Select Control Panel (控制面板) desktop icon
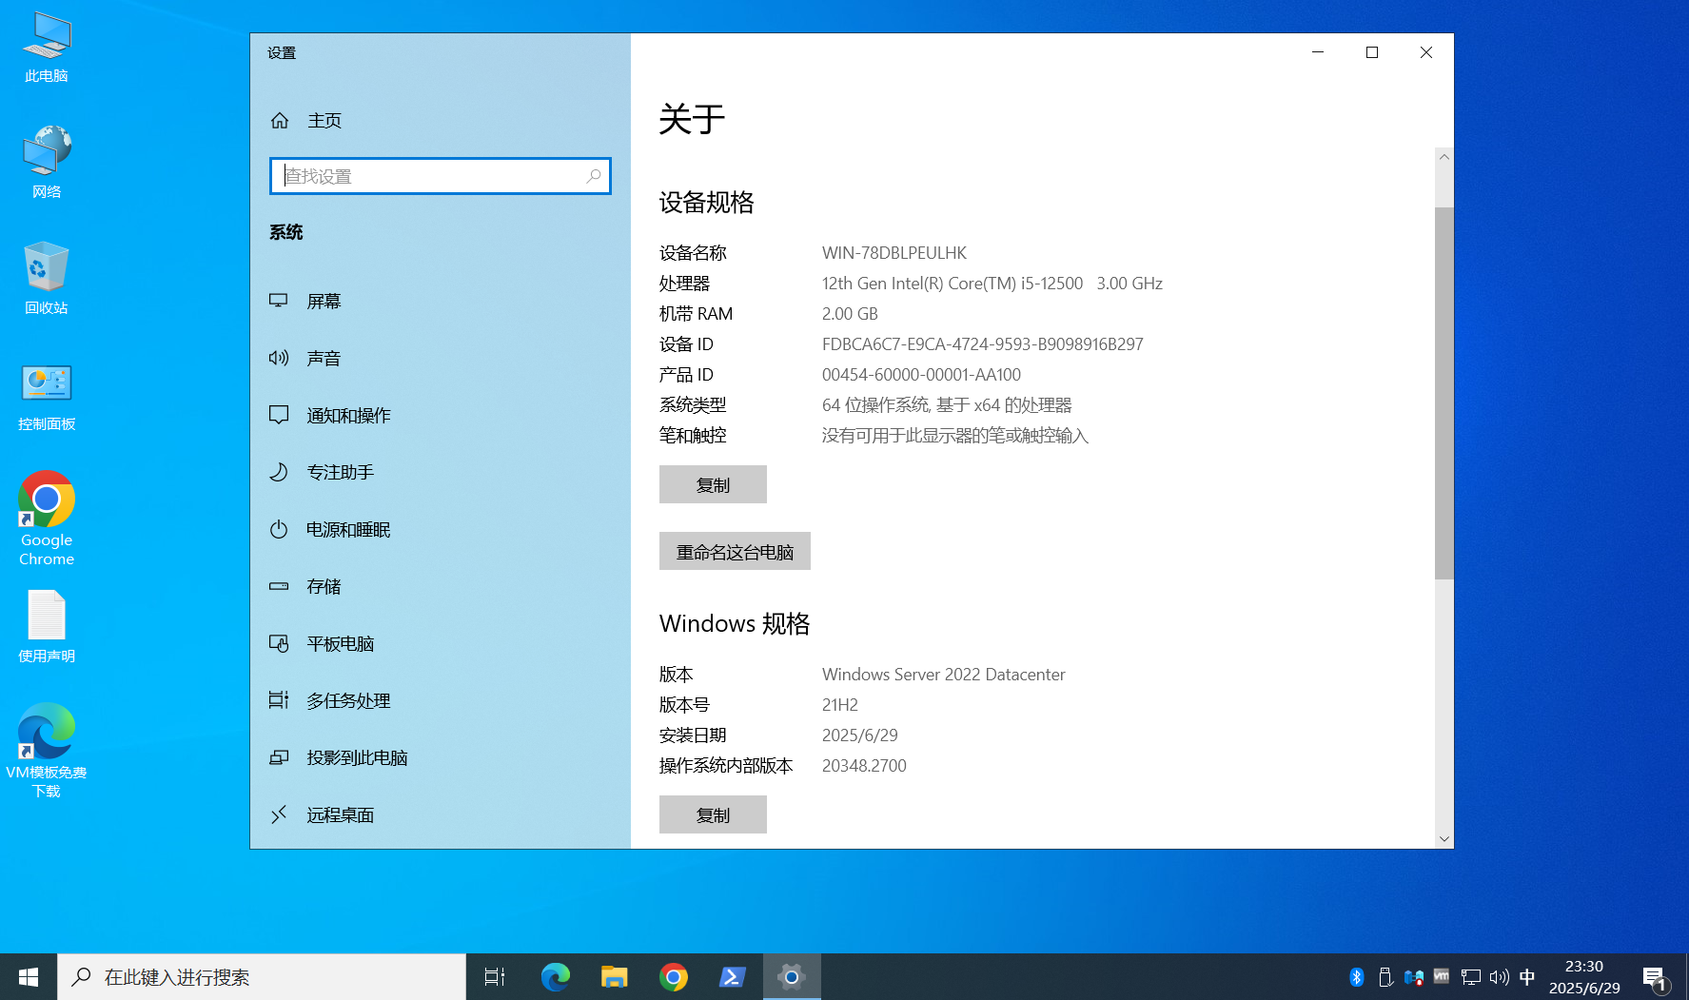 (x=47, y=397)
